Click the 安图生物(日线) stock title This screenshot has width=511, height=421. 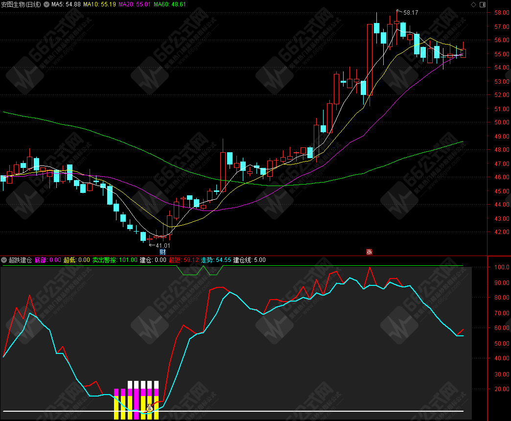21,4
